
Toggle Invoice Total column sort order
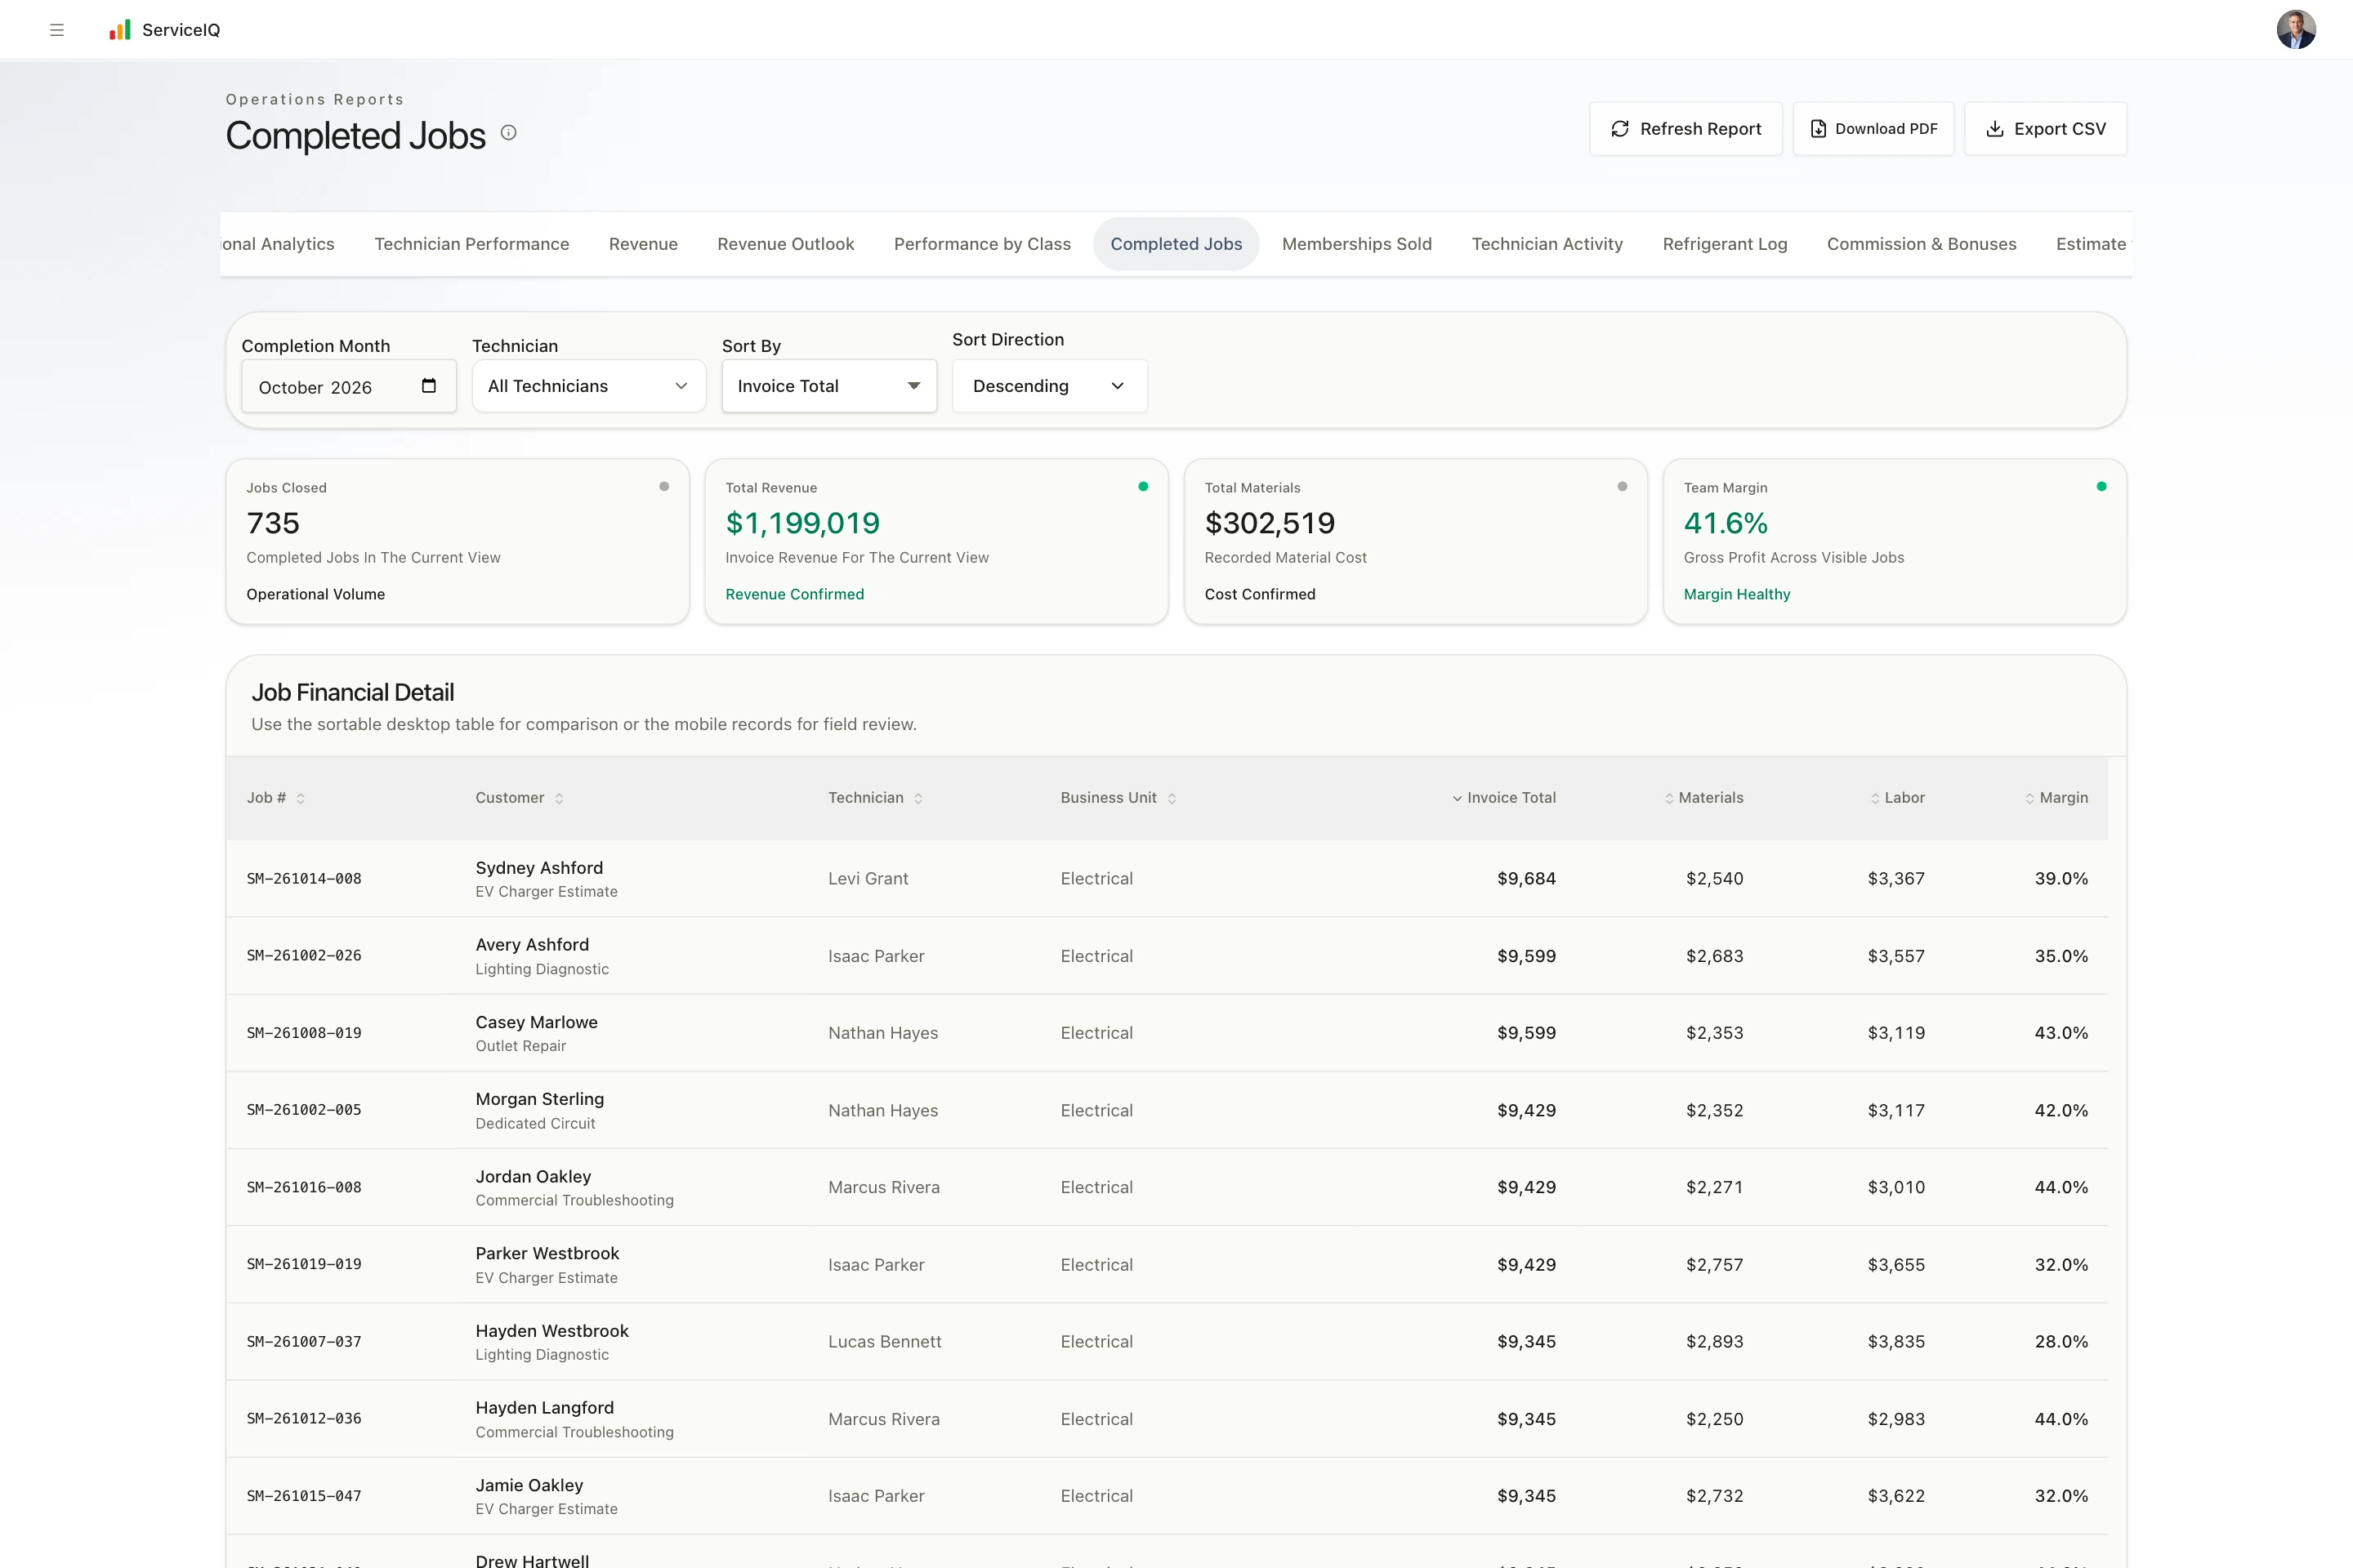point(1503,798)
